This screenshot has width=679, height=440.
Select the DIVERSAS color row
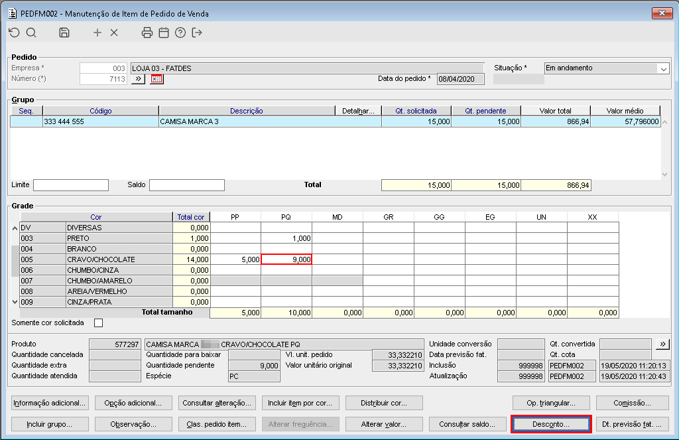pos(319,228)
